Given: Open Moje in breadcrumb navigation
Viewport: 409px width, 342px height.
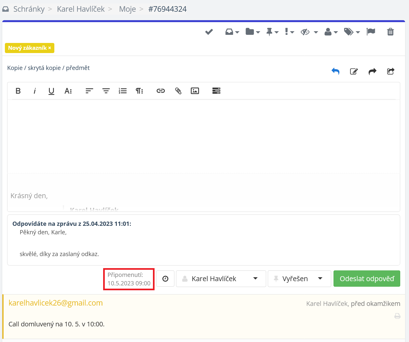Looking at the screenshot, I should click(127, 9).
